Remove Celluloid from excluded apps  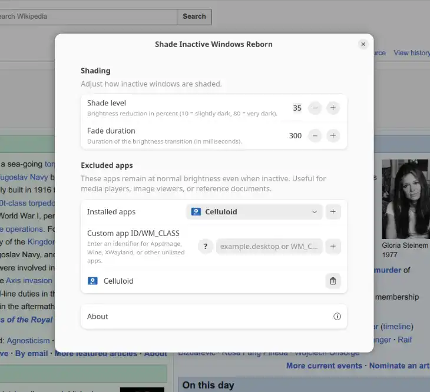point(333,281)
